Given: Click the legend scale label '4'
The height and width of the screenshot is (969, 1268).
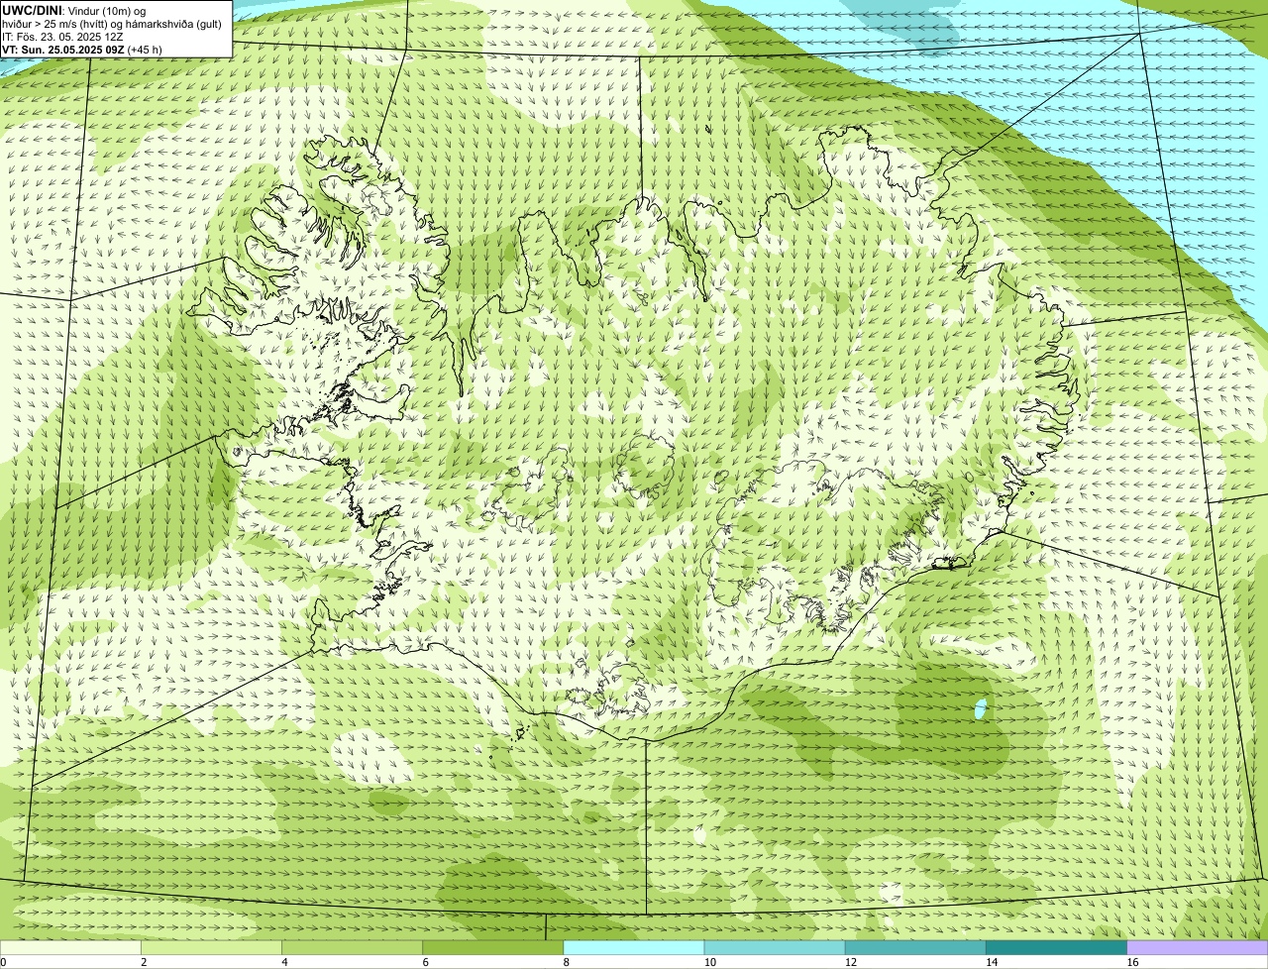Looking at the screenshot, I should tap(284, 962).
